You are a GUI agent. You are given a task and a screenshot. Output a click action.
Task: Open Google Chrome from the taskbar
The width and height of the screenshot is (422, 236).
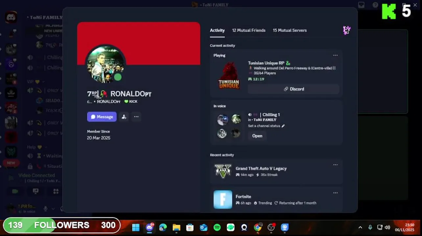258,227
